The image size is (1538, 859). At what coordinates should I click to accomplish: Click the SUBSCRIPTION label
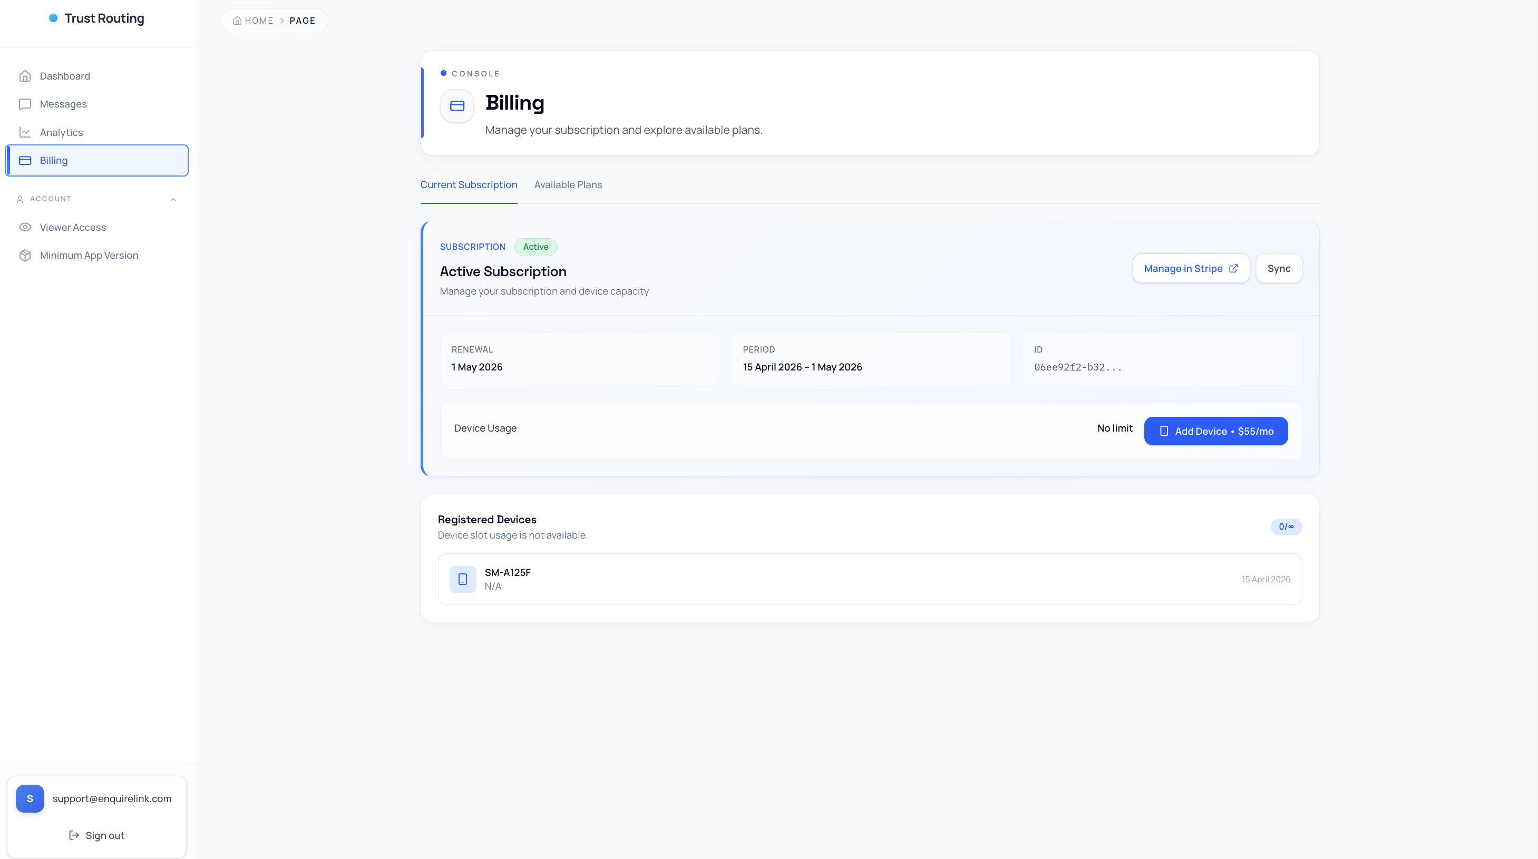[473, 247]
